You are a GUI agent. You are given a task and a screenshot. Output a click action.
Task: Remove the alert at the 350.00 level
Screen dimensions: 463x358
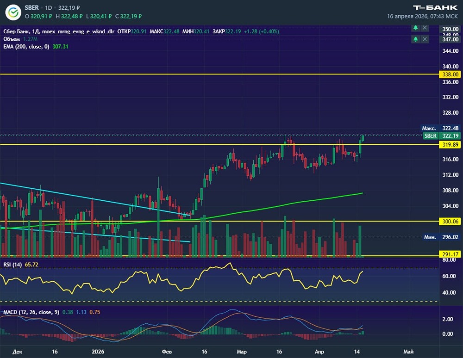pyautogui.click(x=425, y=28)
